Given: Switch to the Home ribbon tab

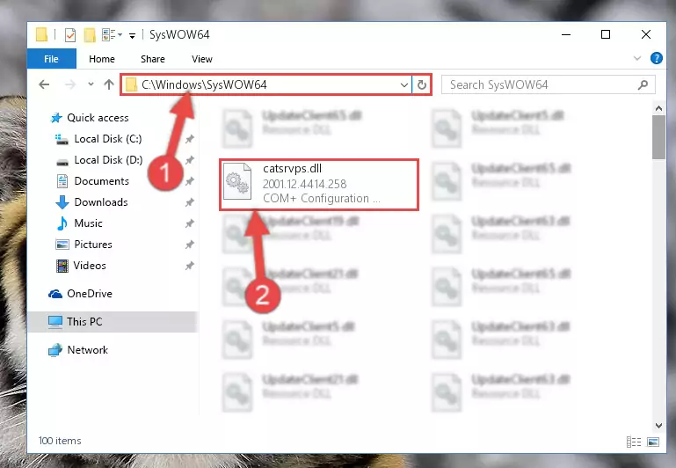Looking at the screenshot, I should (102, 59).
